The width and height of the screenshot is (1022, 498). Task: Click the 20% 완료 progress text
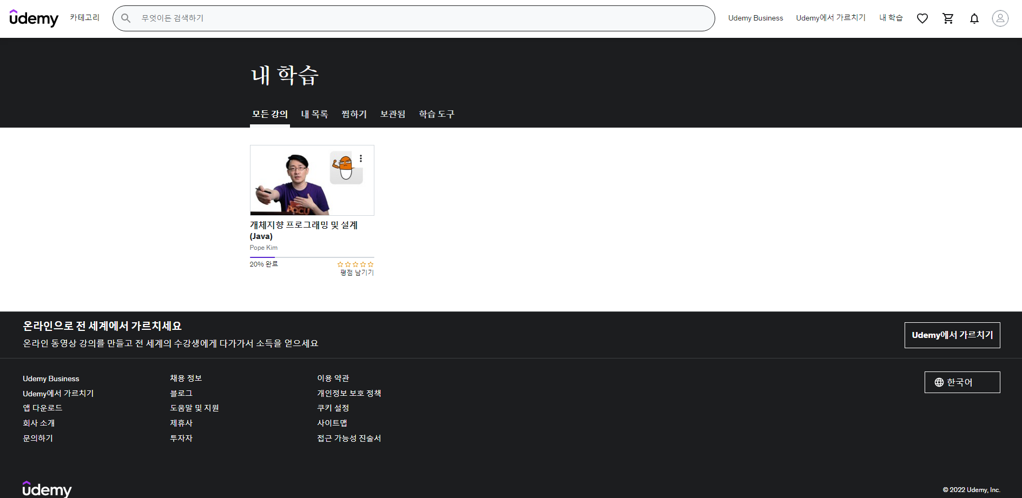(264, 264)
